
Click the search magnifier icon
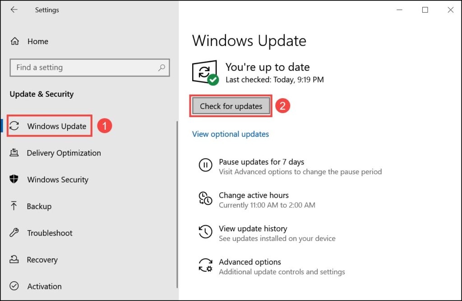(x=162, y=68)
